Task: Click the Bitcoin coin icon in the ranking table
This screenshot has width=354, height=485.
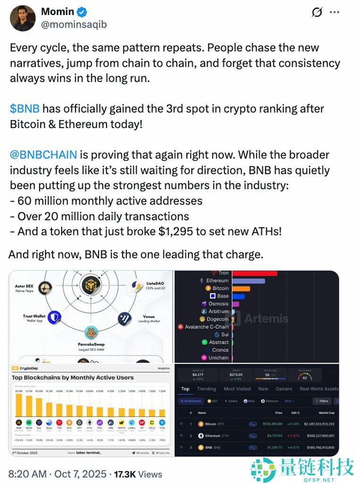Action: pyautogui.click(x=201, y=424)
